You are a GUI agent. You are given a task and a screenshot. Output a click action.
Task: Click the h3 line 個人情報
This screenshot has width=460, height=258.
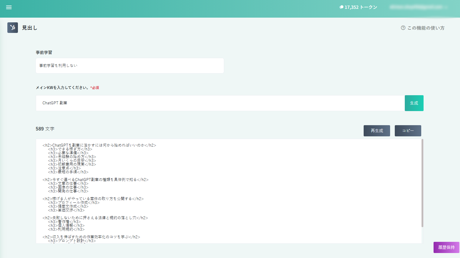click(x=66, y=225)
